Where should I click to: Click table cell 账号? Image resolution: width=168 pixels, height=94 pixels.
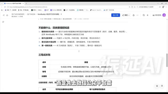click(44, 72)
